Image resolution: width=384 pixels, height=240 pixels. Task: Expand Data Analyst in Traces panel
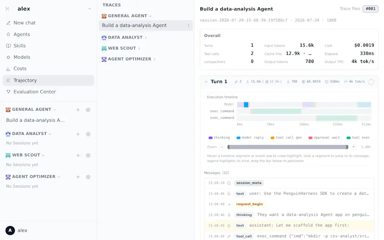coord(146,38)
